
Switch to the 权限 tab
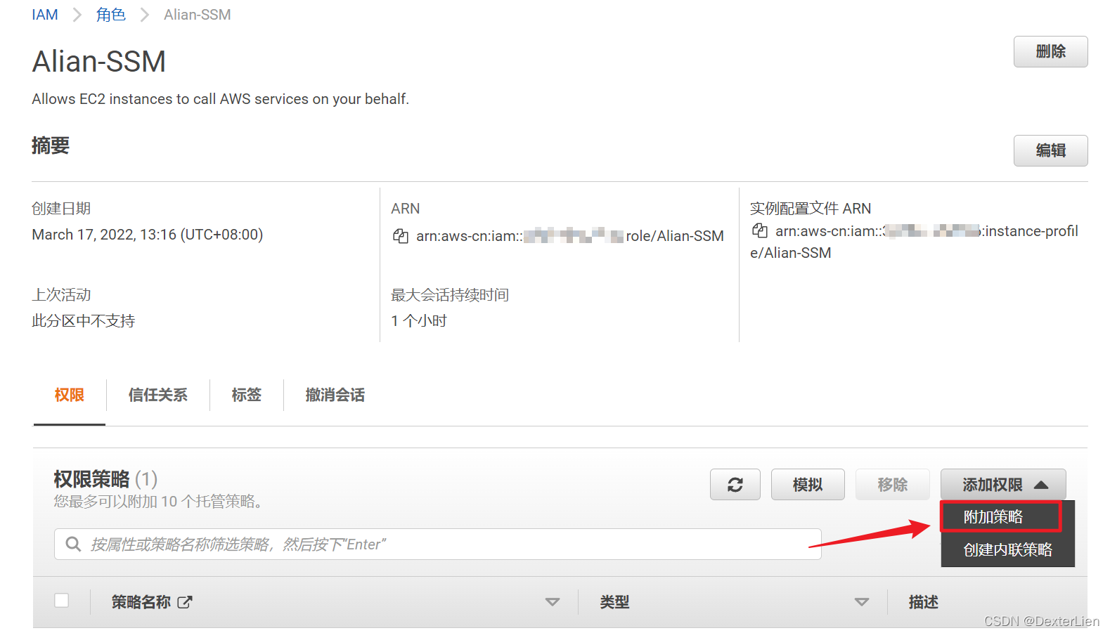click(x=70, y=396)
